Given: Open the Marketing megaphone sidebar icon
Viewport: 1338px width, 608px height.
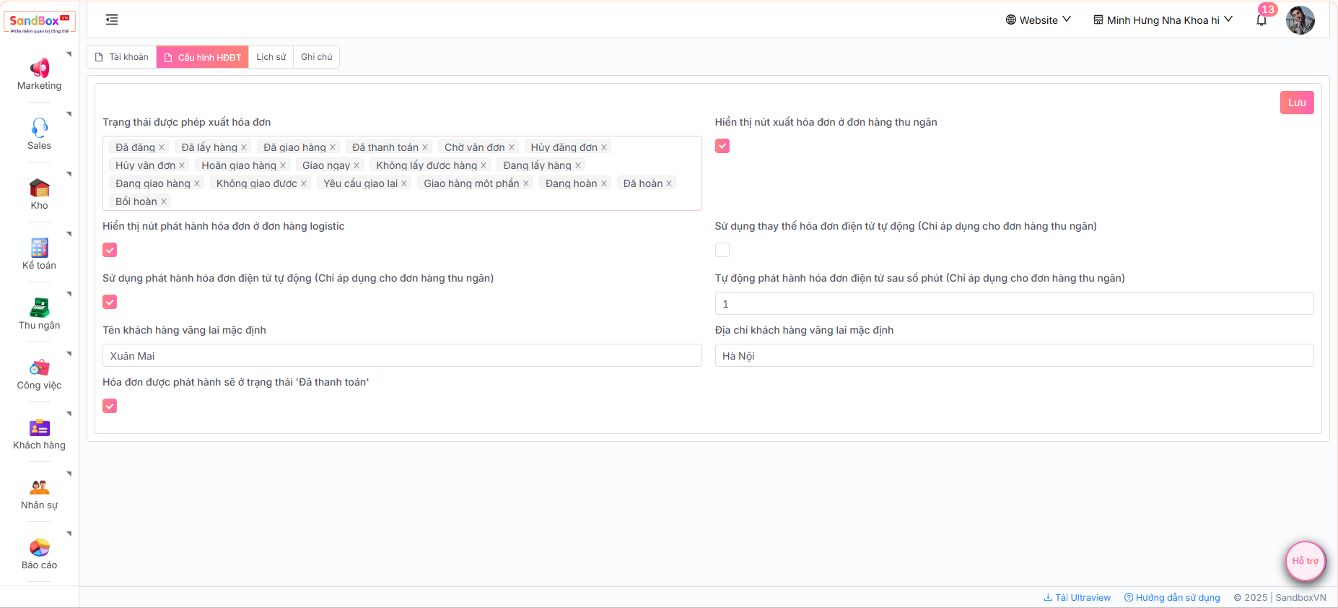Looking at the screenshot, I should [x=39, y=69].
